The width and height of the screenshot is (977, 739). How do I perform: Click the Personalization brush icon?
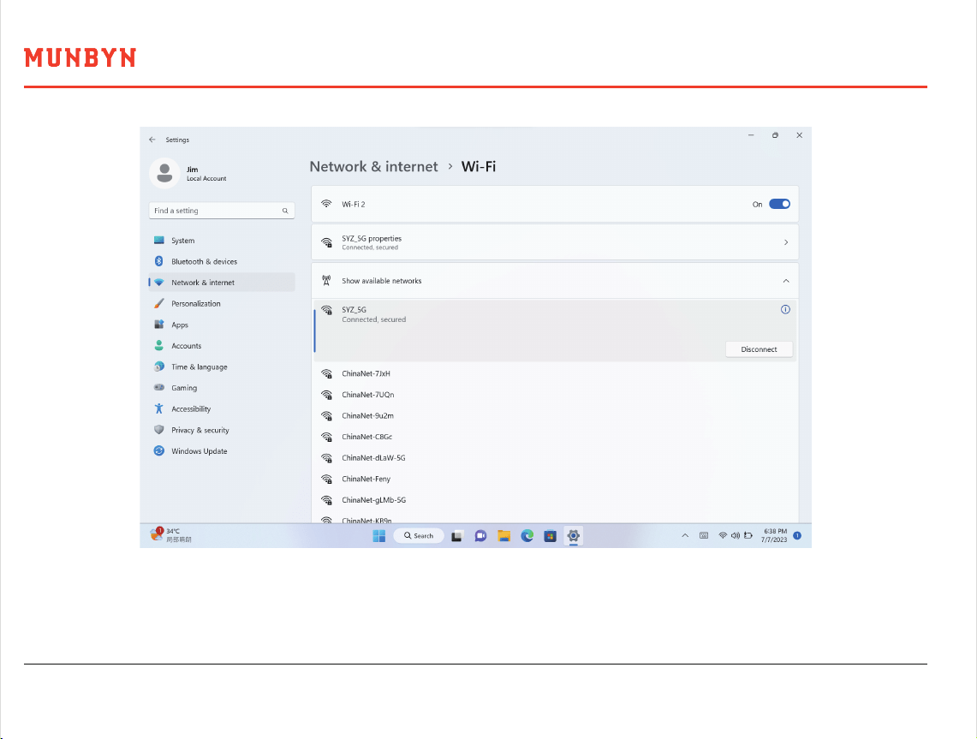tap(159, 303)
